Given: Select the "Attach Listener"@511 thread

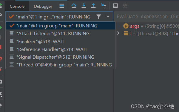Looking at the screenshot, I should pos(60,34).
